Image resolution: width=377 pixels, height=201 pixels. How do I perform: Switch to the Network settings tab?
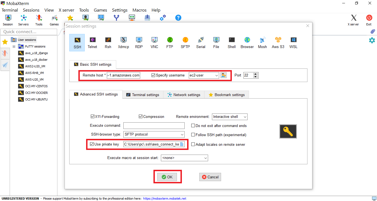coord(184,95)
